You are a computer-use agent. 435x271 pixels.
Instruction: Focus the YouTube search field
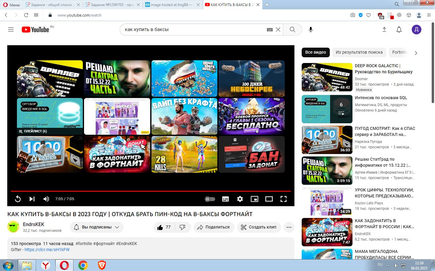pyautogui.click(x=193, y=30)
